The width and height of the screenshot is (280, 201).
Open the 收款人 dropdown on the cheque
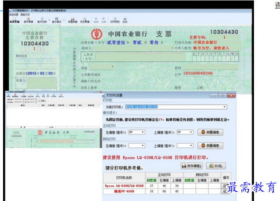pyautogui.click(x=172, y=48)
